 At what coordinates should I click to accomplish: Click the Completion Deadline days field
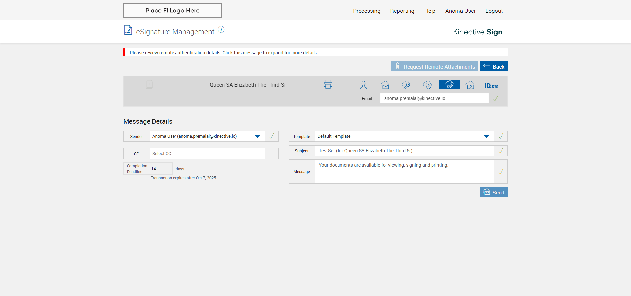[161, 169]
